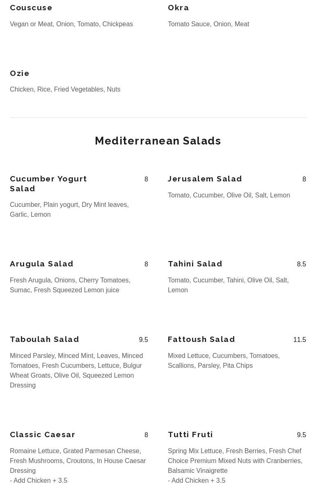Click the Fattoush Salad title

(202, 339)
